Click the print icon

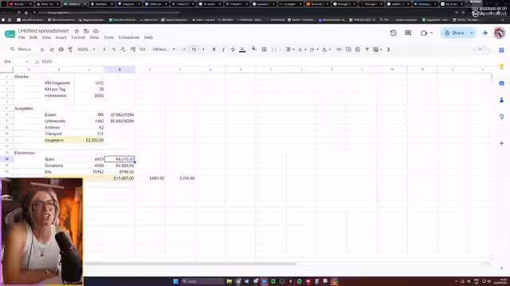pyautogui.click(x=61, y=49)
